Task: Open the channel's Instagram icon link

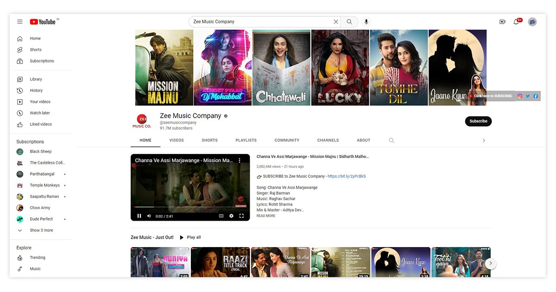Action: click(x=520, y=96)
